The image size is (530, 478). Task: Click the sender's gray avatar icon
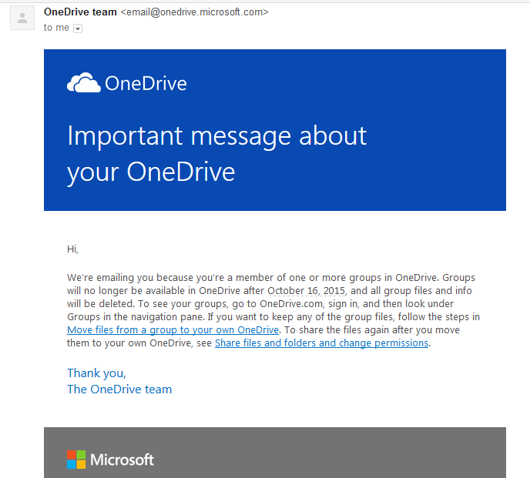(x=22, y=18)
